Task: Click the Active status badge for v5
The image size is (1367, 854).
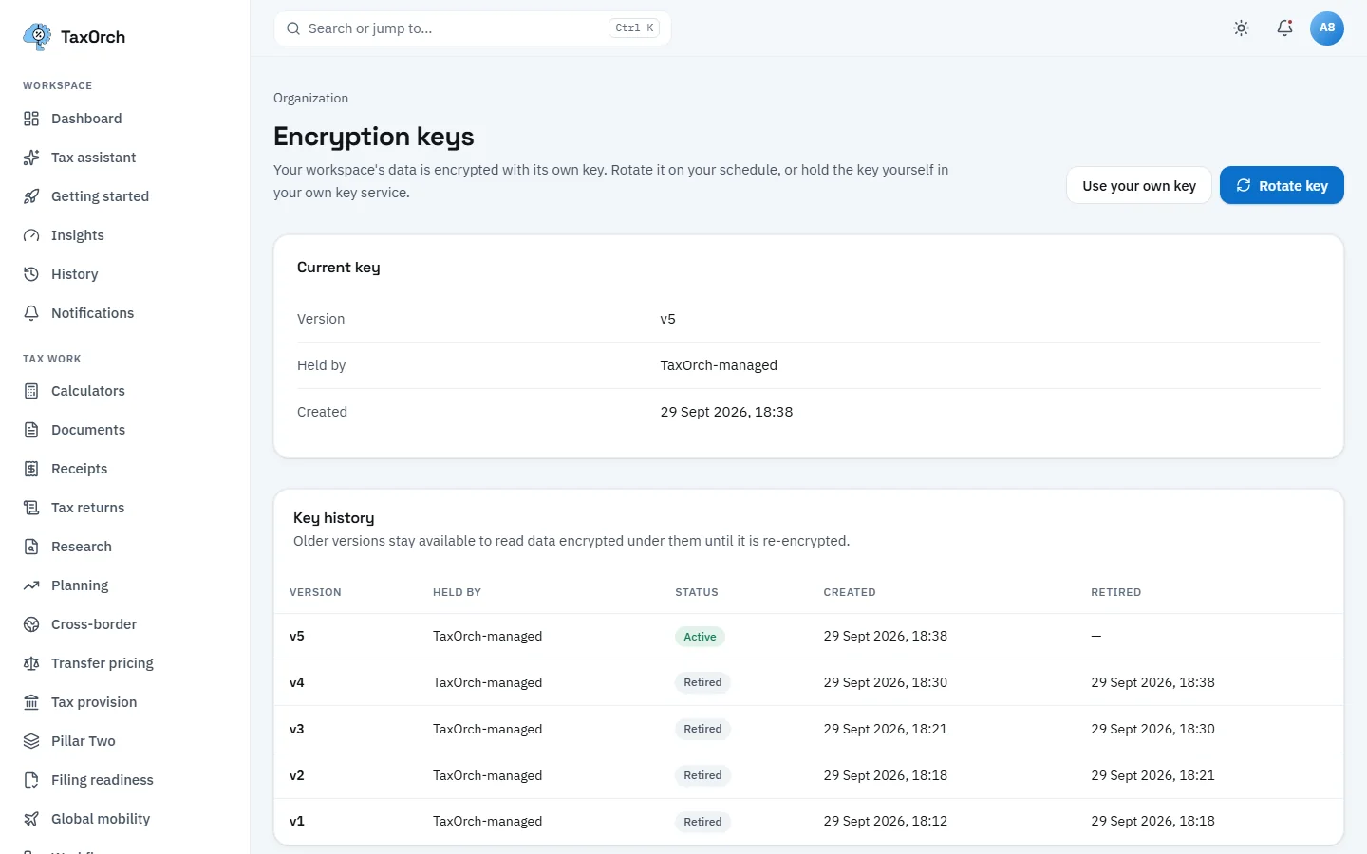Action: coord(700,637)
